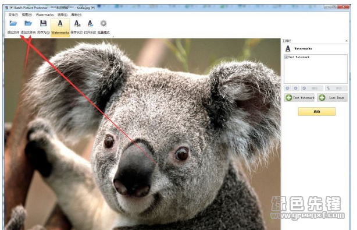The height and width of the screenshot is (230, 357).
Task: Minimize the Batch Picture Protector window
Action: 327,7
